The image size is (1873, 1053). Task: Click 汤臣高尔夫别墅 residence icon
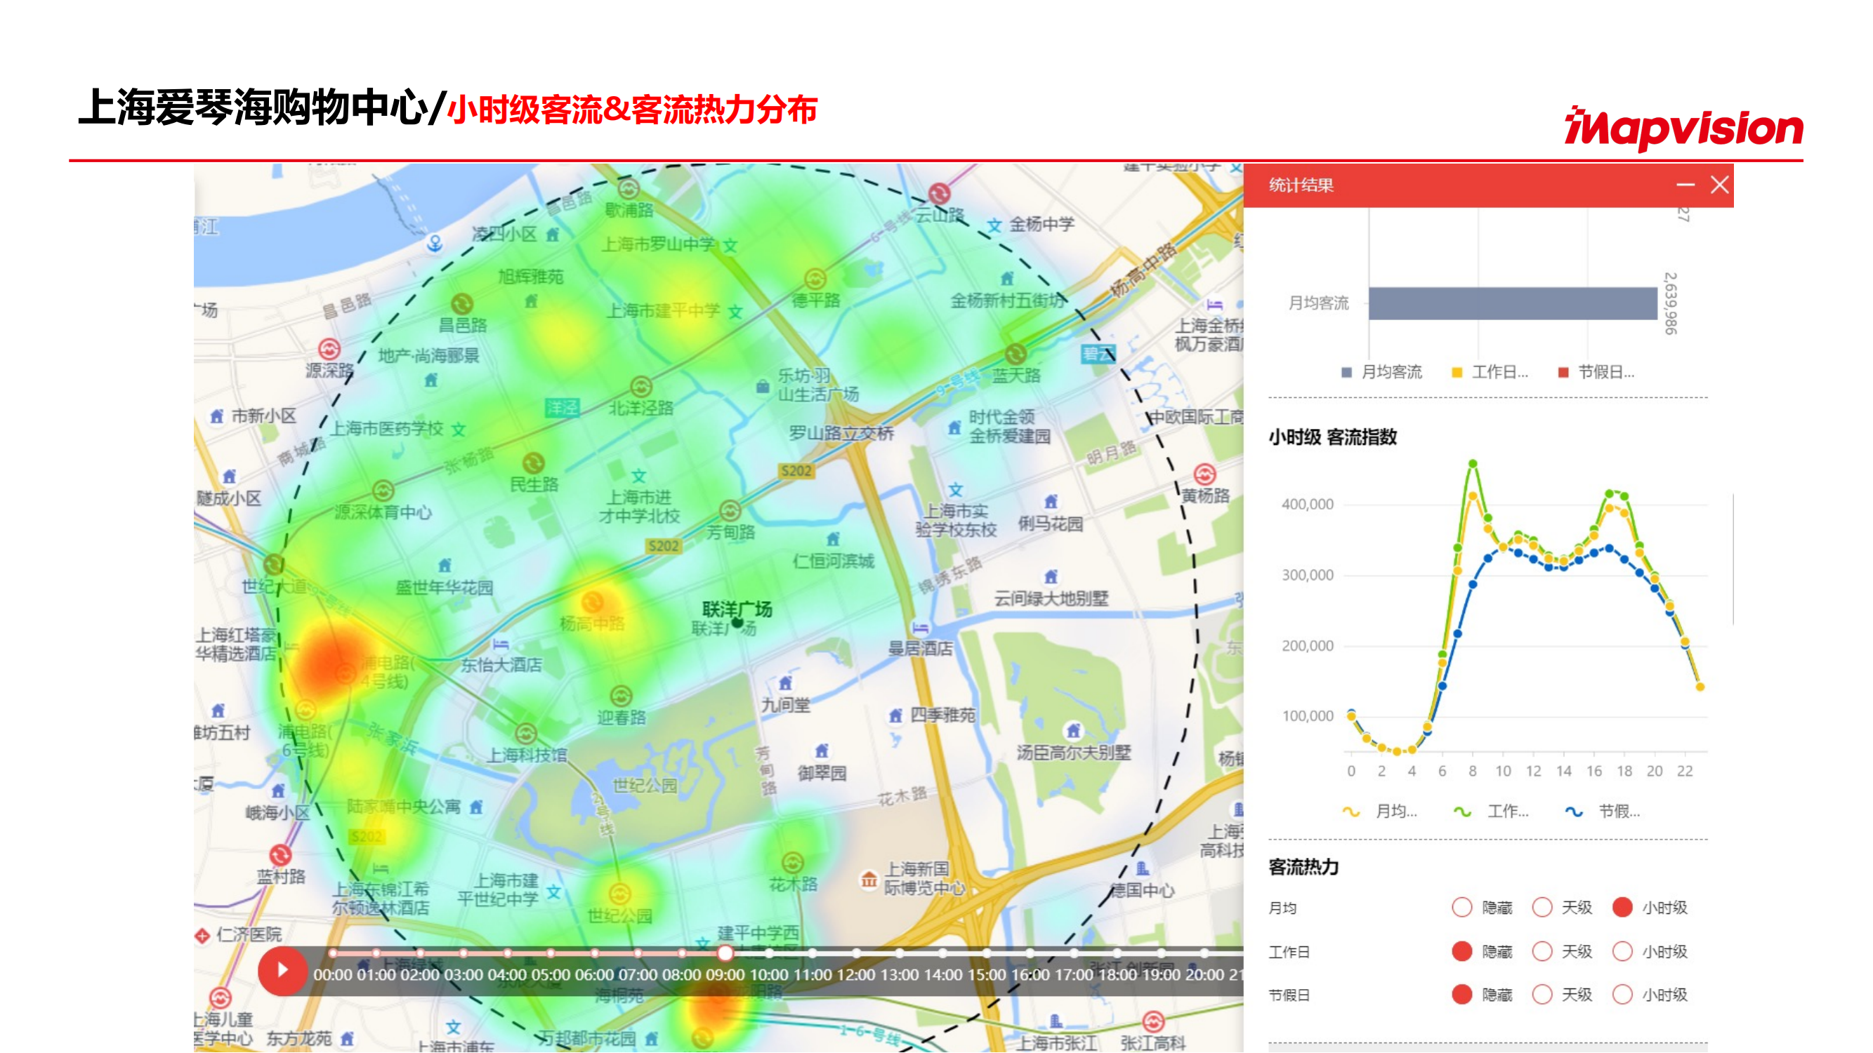[1074, 730]
